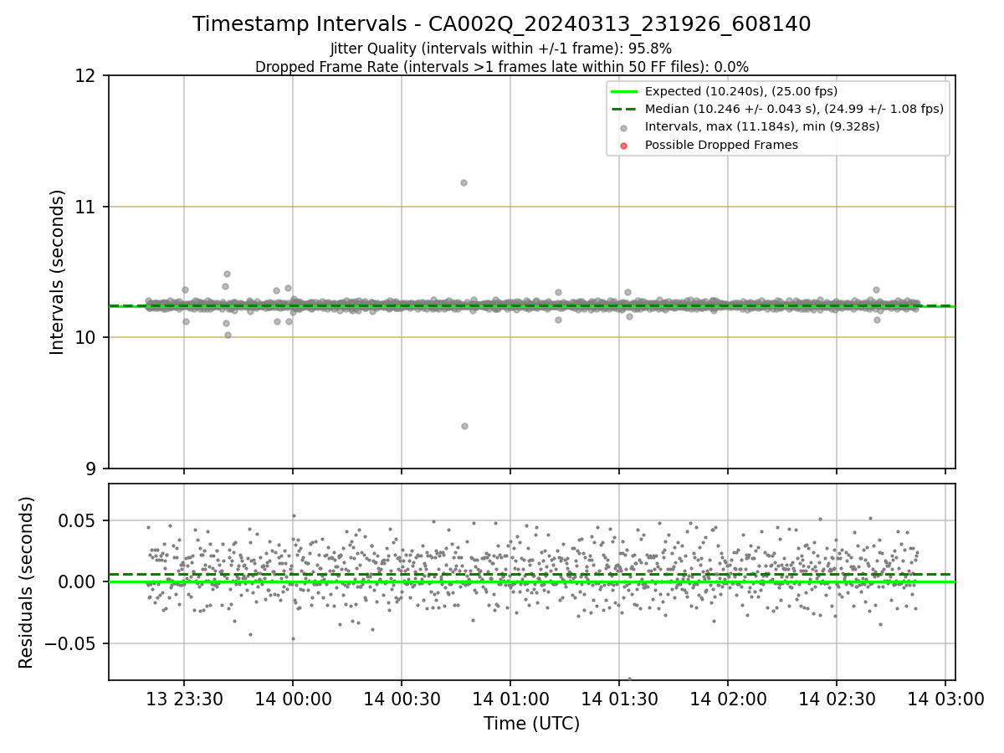Click the 14 03:00 time tick label
This screenshot has width=1004, height=753.
pyautogui.click(x=945, y=699)
